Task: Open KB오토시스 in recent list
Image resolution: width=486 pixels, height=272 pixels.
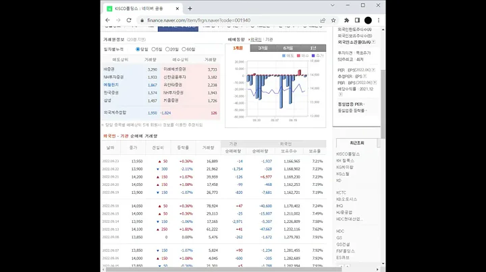Action: pyautogui.click(x=346, y=199)
